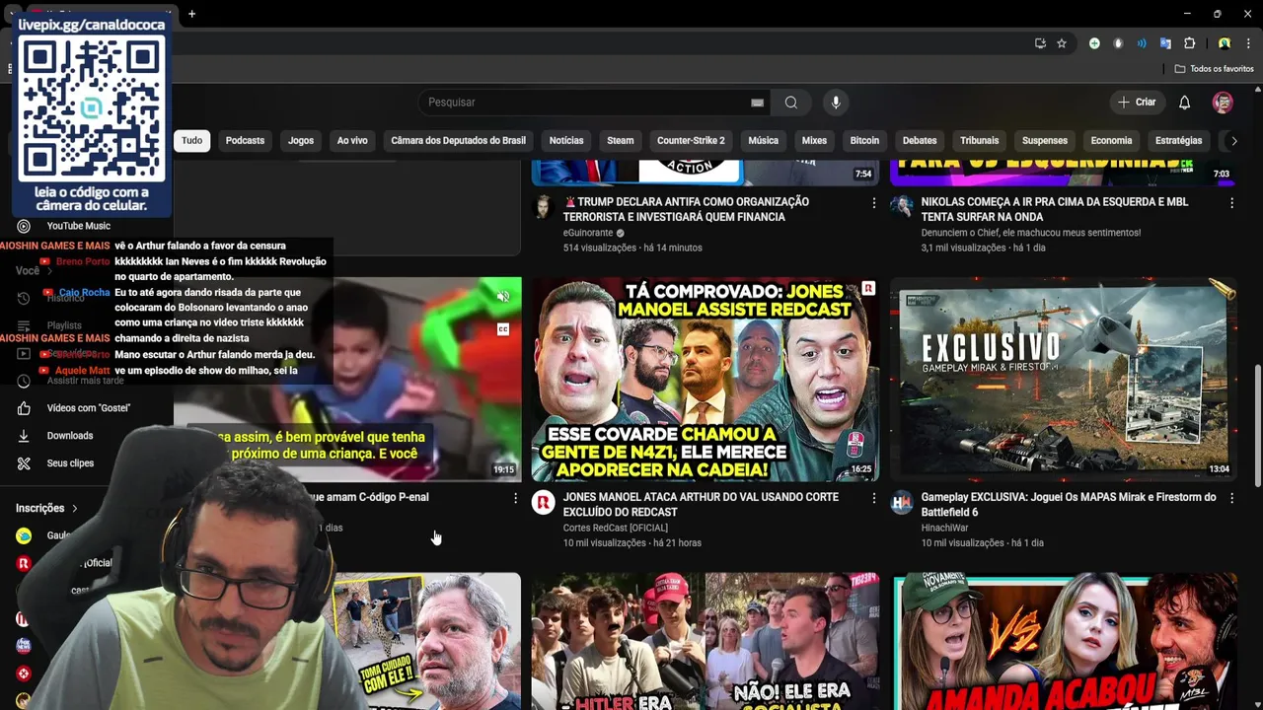The width and height of the screenshot is (1263, 710).
Task: Open options menu for Battlefield 6 video
Action: point(1231,499)
